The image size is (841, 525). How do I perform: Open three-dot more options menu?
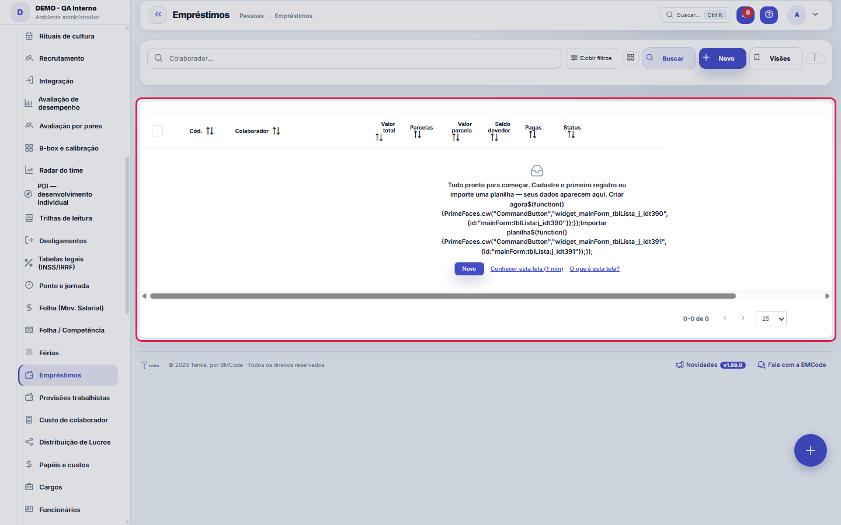point(815,58)
